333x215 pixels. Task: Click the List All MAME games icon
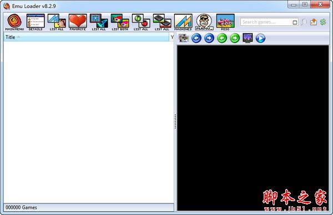[57, 22]
